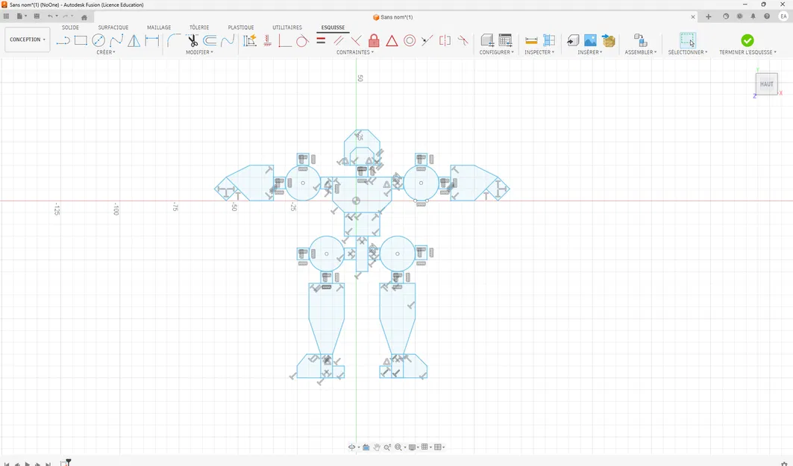Expand the MODIFIER menu
Viewport: 793px width, 466px height.
pos(199,52)
